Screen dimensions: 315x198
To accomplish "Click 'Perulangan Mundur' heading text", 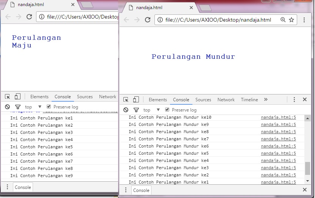I will pos(193,57).
